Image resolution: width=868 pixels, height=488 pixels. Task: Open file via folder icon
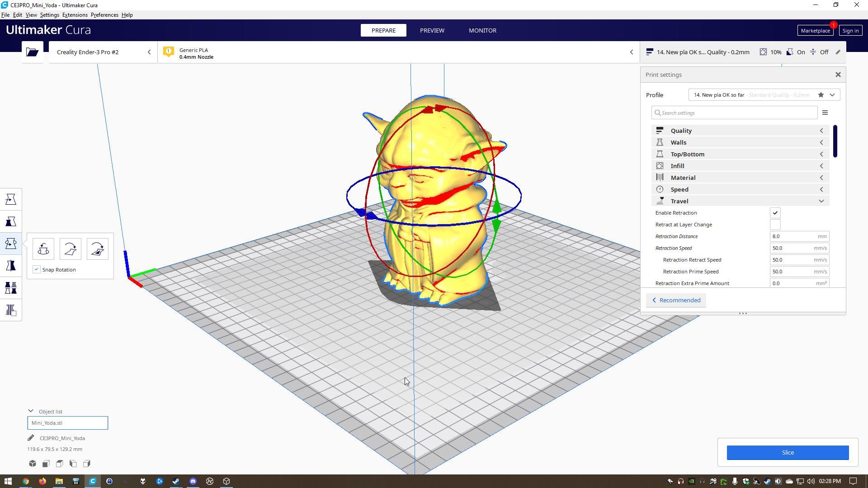coord(32,52)
